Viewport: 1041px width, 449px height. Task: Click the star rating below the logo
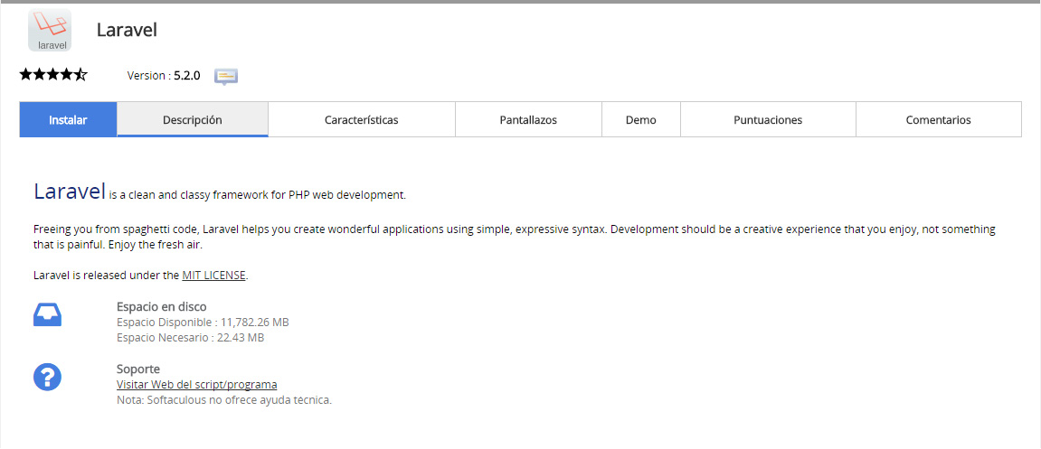tap(53, 75)
